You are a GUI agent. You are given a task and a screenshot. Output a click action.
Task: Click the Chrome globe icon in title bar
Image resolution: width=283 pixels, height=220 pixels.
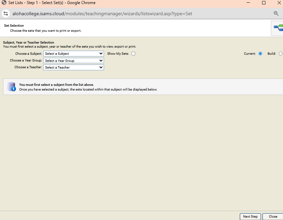4,3
